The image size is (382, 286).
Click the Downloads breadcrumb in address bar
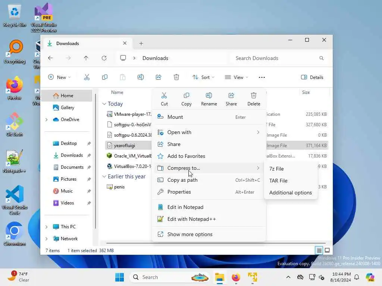click(156, 58)
